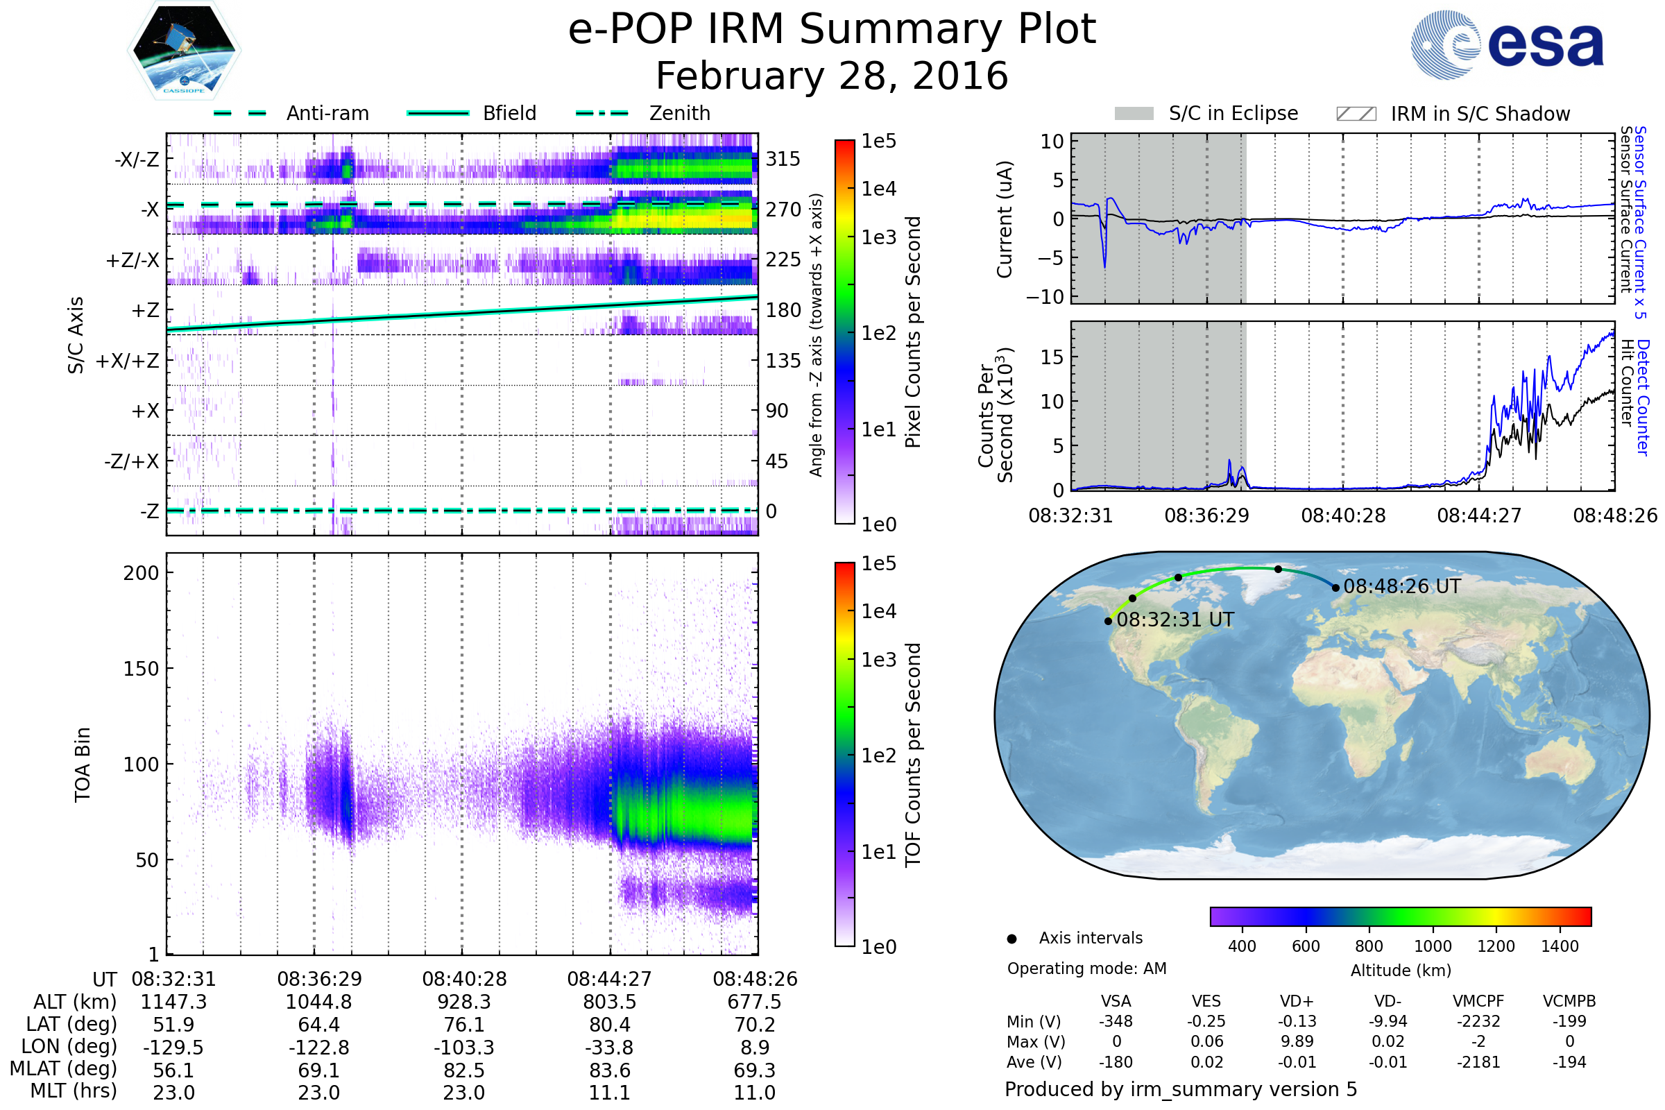Click the Bfield solid line legend marker
Screen dimensions: 1665x1110
[438, 113]
